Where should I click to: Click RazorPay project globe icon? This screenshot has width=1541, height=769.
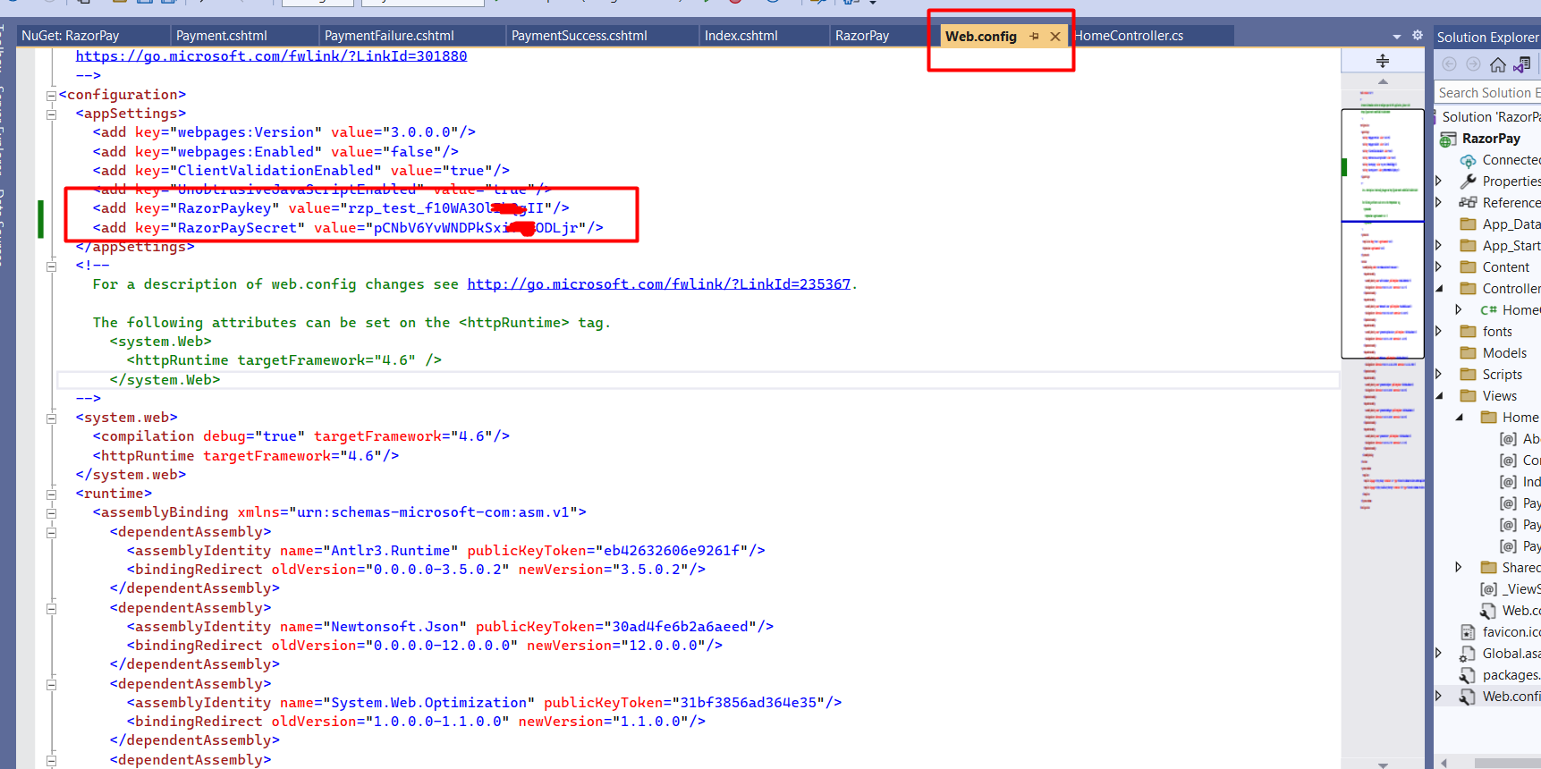tap(1447, 139)
